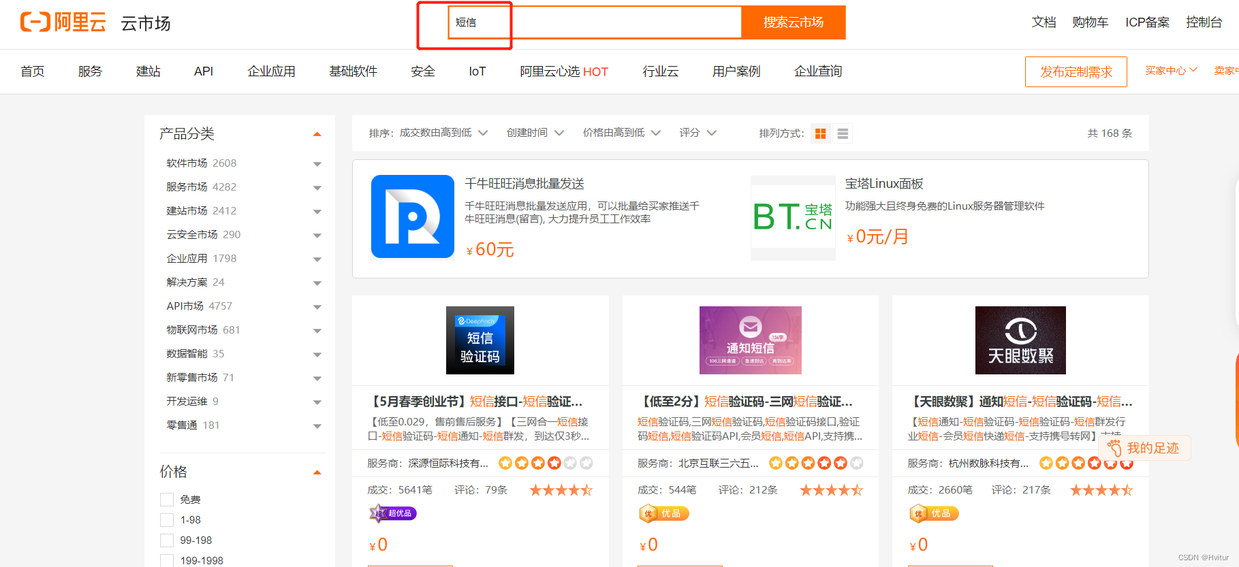Click the 发布定制需求 button

tap(1076, 71)
